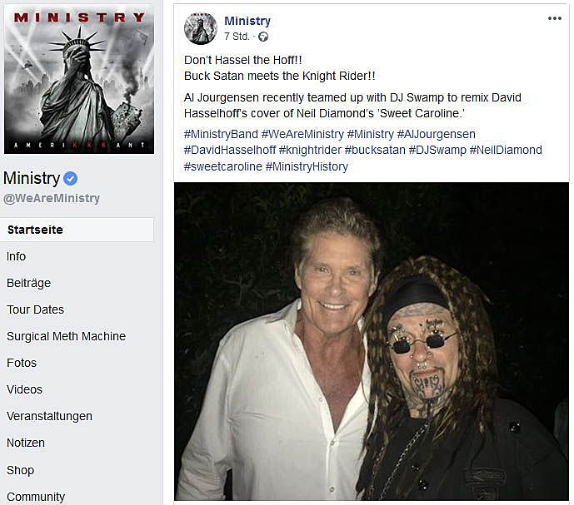Open Surgical Meth Machine sidebar entry
This screenshot has width=574, height=505.
pyautogui.click(x=67, y=336)
